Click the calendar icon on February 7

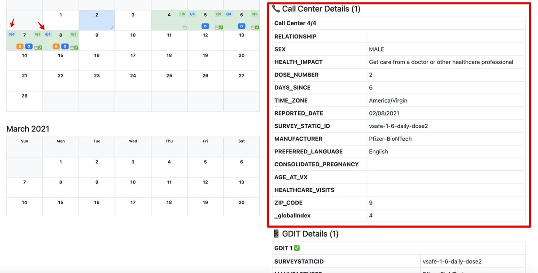point(36,48)
